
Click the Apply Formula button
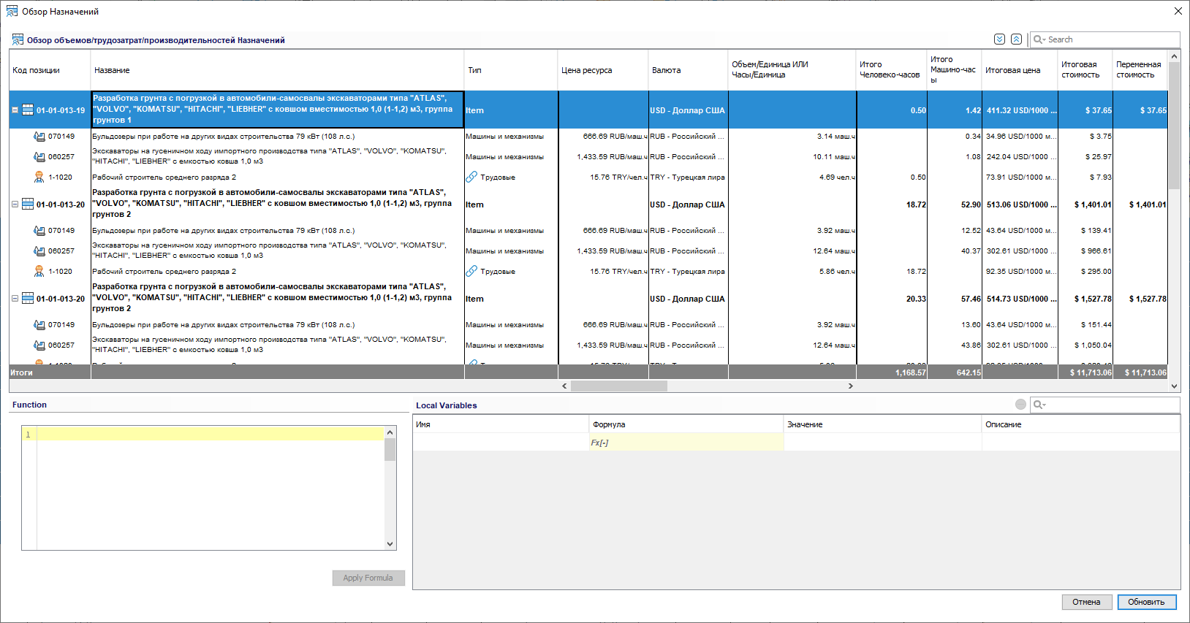pos(368,578)
